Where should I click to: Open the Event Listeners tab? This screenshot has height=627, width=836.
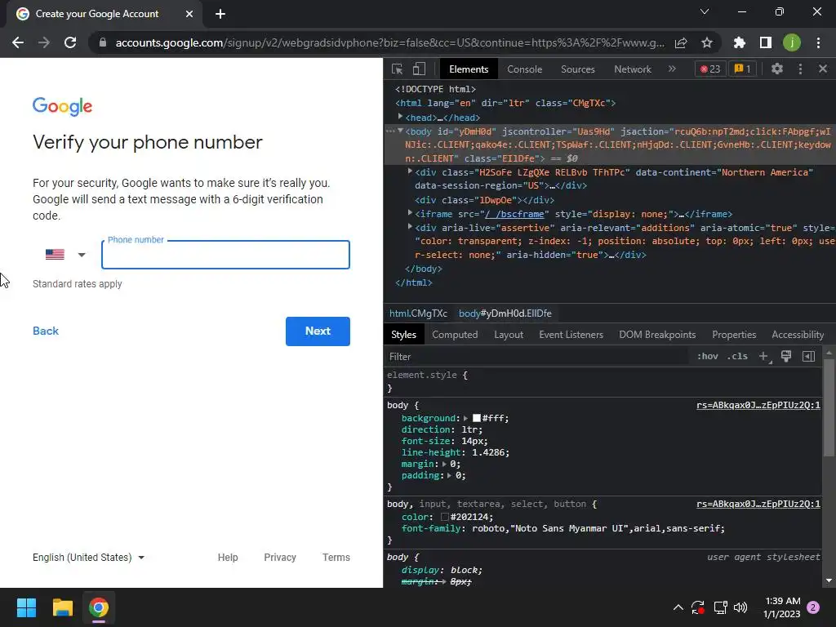click(571, 334)
